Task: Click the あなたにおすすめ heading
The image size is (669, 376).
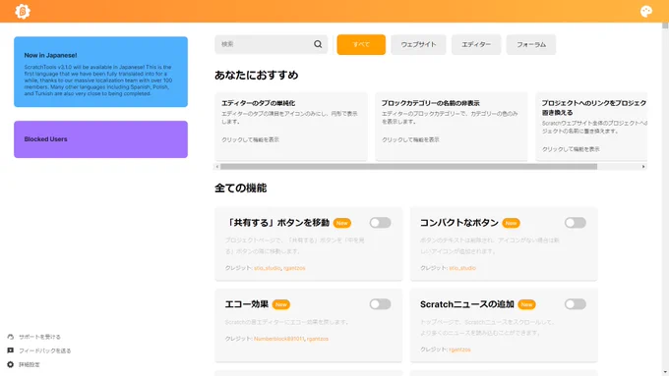Action: tap(257, 75)
